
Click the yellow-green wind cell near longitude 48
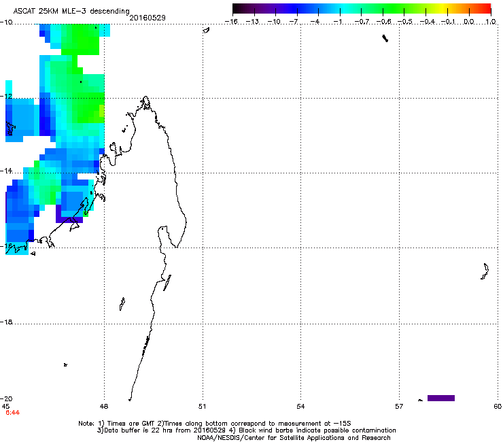102,111
